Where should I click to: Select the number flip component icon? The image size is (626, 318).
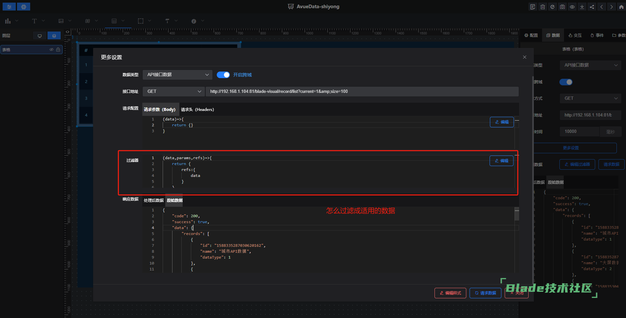click(x=88, y=21)
